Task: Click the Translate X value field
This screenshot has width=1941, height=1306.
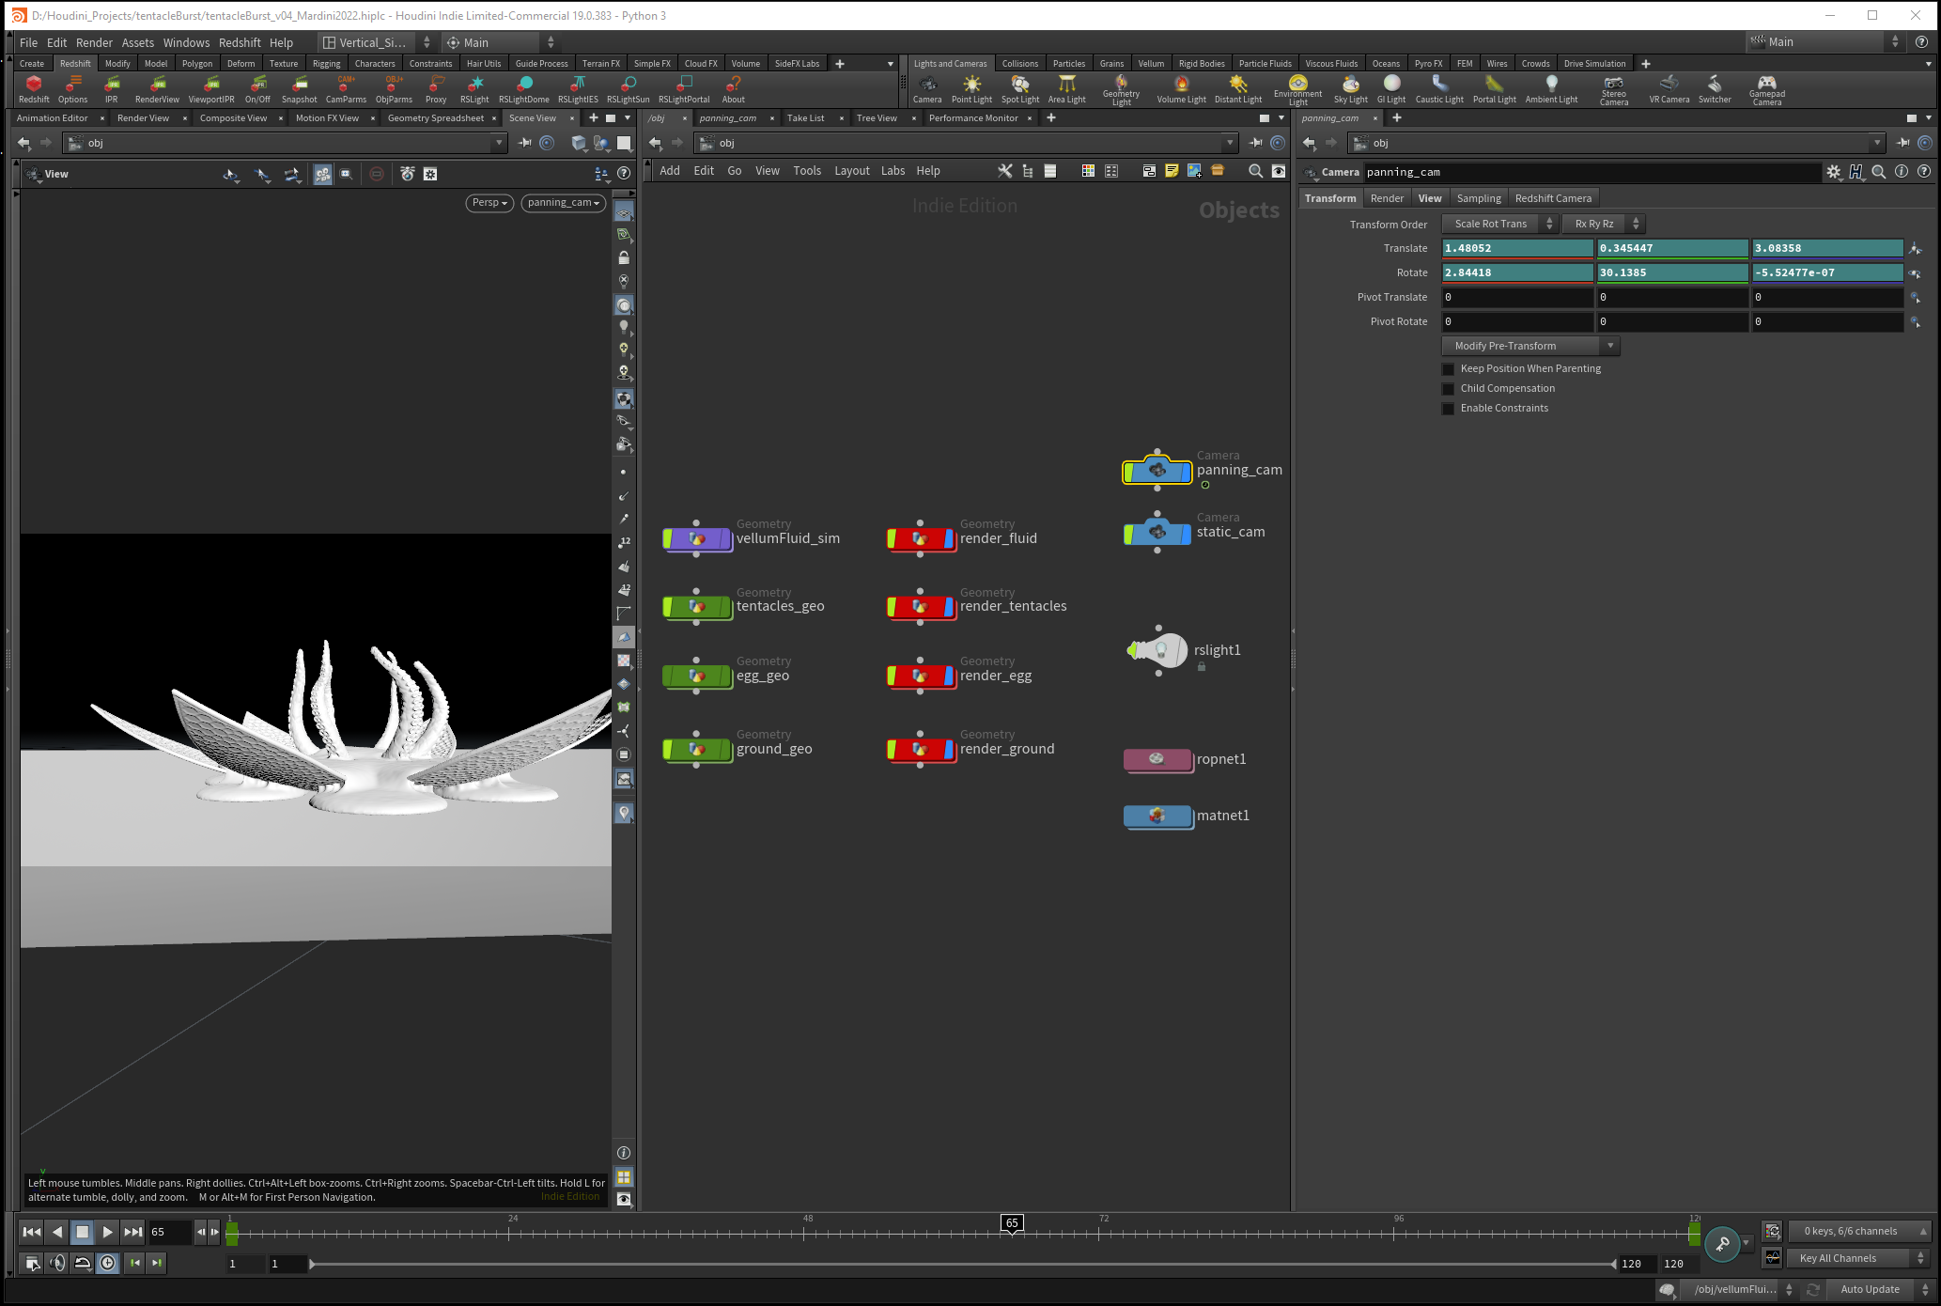Action: 1517,248
